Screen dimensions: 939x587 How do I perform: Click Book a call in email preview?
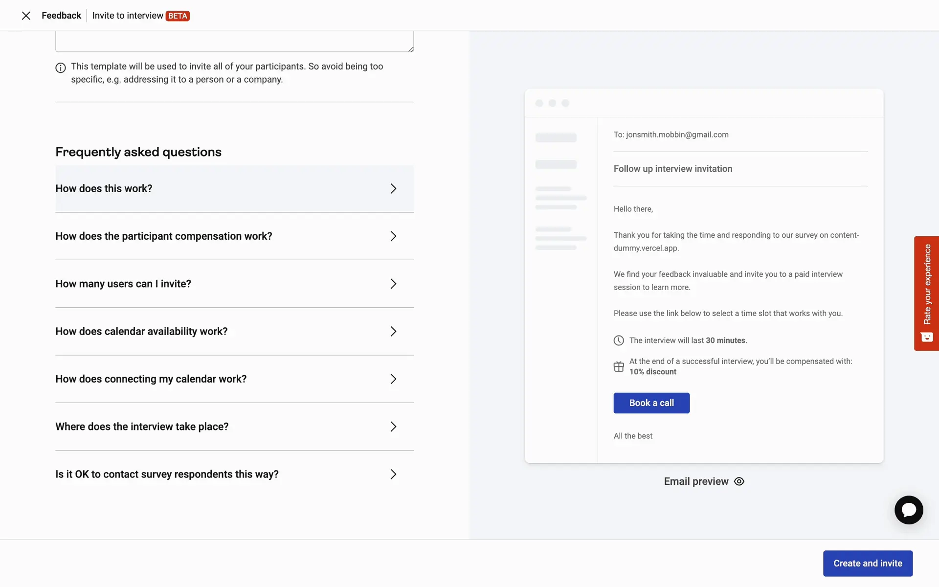[651, 403]
